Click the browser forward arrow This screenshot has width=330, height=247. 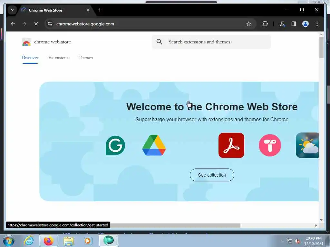24,24
